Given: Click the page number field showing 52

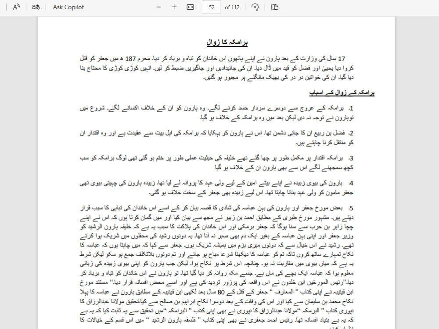Looking at the screenshot, I should (212, 7).
